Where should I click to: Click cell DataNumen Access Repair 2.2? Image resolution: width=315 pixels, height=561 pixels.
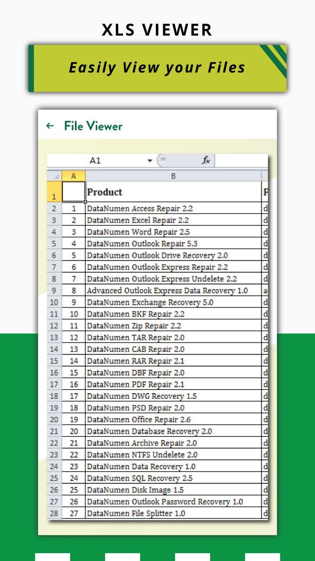point(173,209)
